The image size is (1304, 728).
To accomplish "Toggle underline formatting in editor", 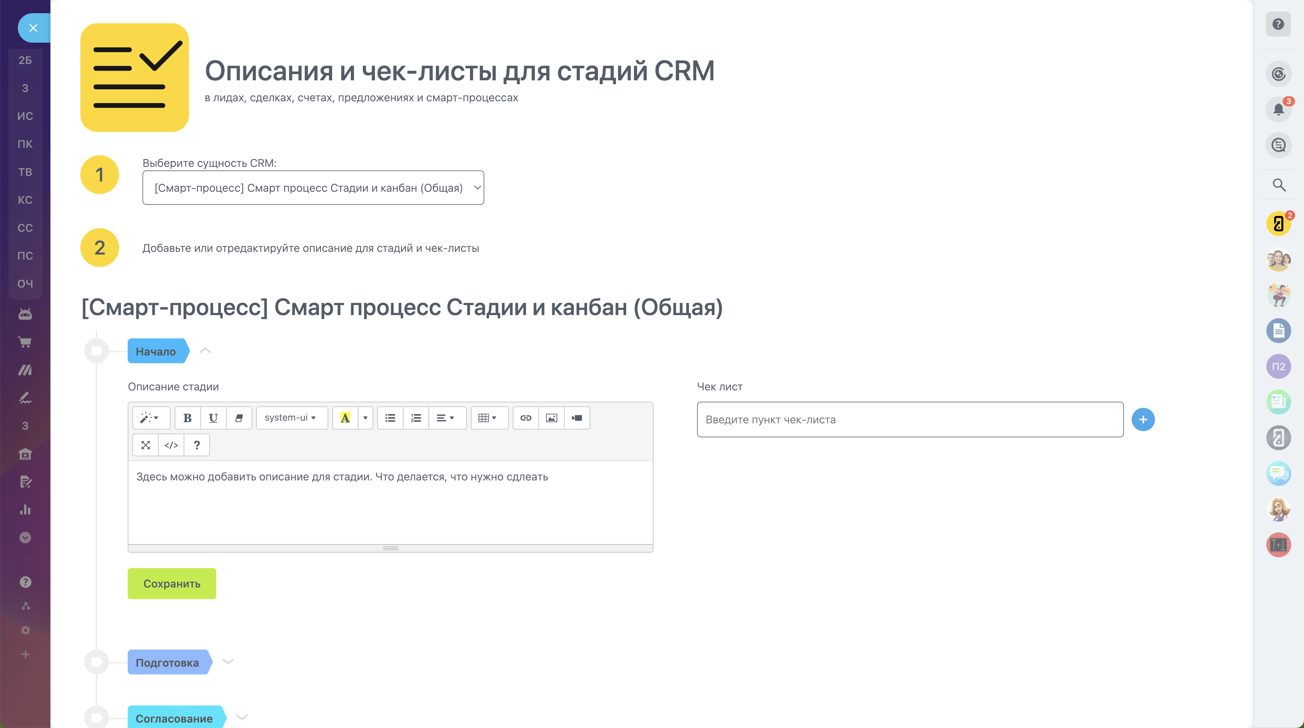I will point(213,418).
